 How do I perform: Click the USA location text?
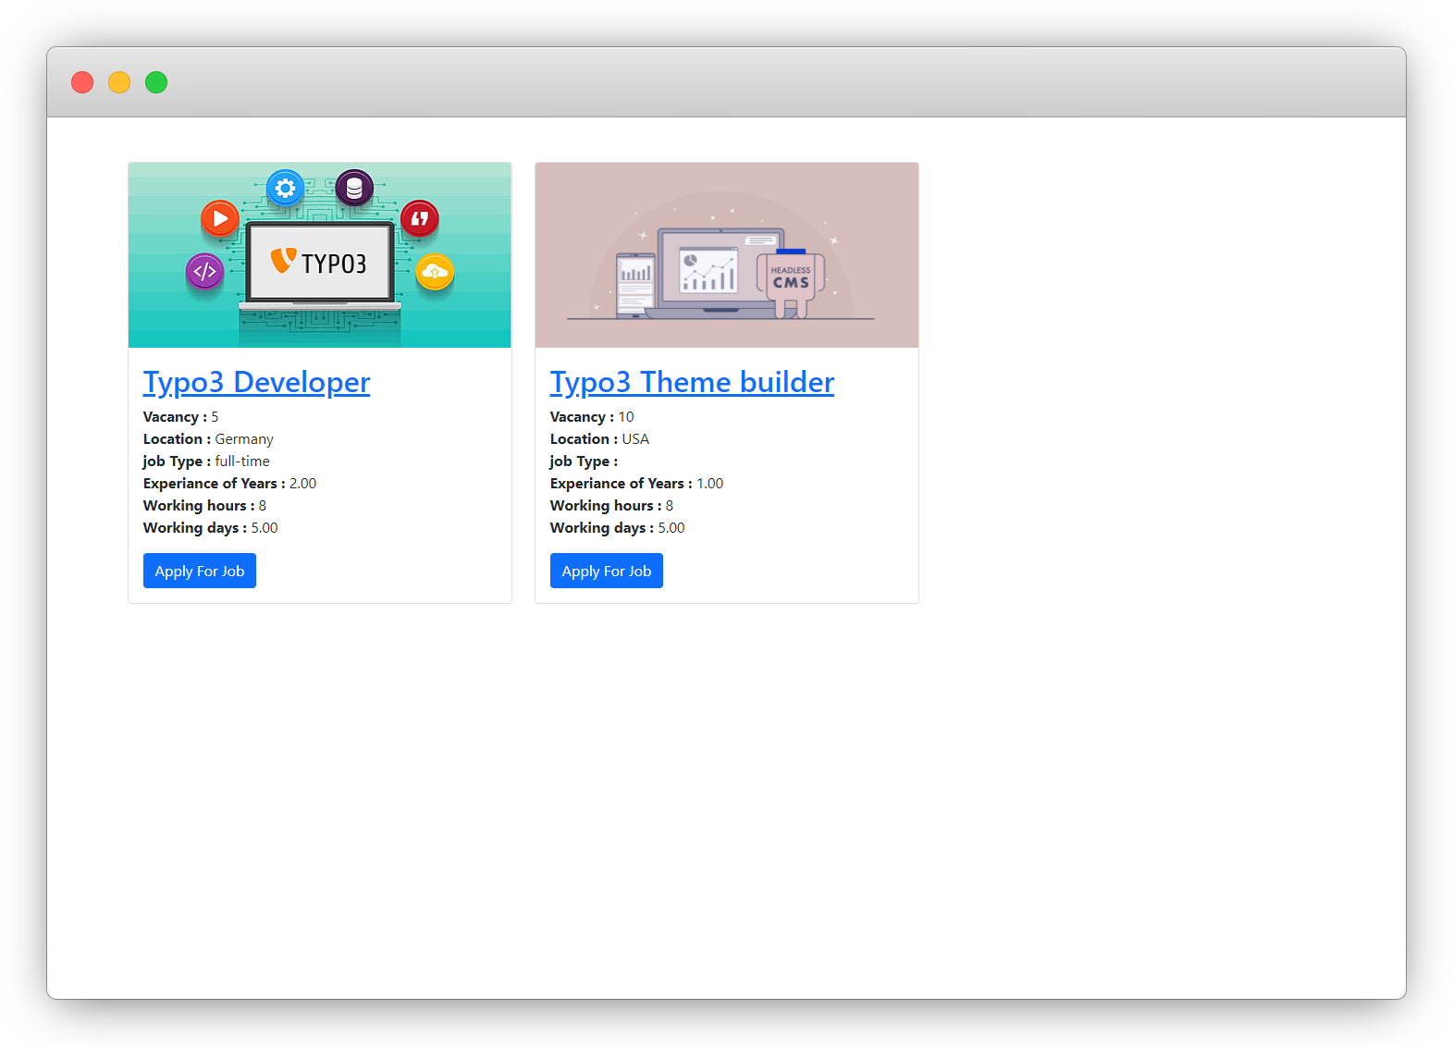point(635,439)
